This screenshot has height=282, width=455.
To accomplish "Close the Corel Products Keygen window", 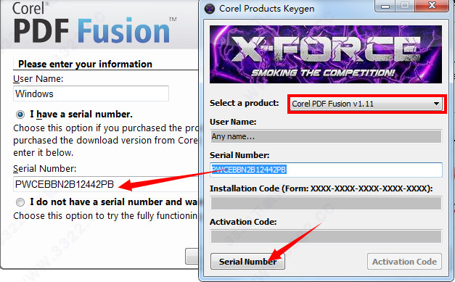I will (x=432, y=6).
